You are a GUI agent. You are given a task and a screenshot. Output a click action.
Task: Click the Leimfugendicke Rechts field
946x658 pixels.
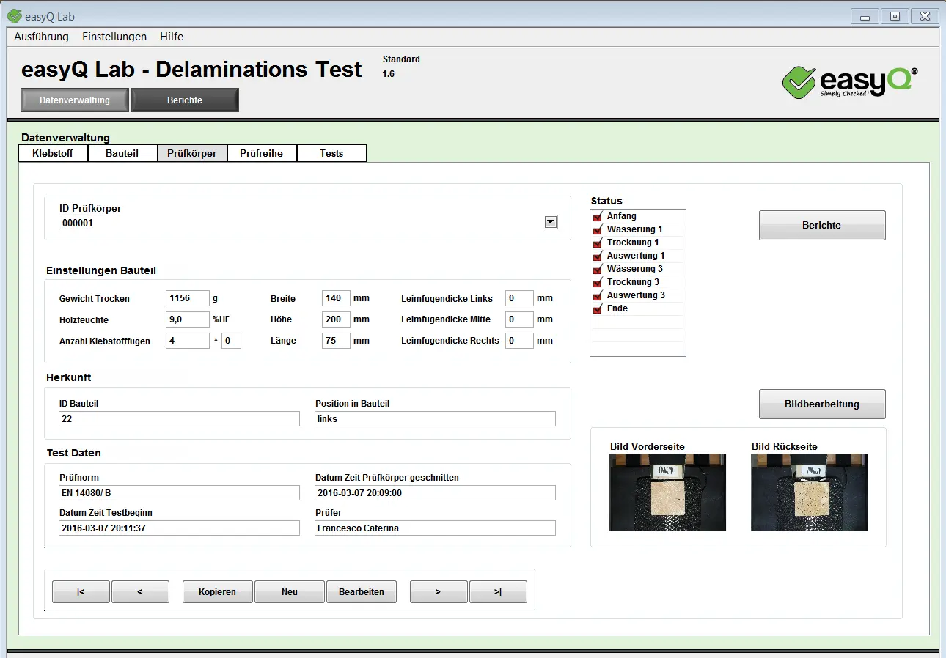(x=519, y=341)
